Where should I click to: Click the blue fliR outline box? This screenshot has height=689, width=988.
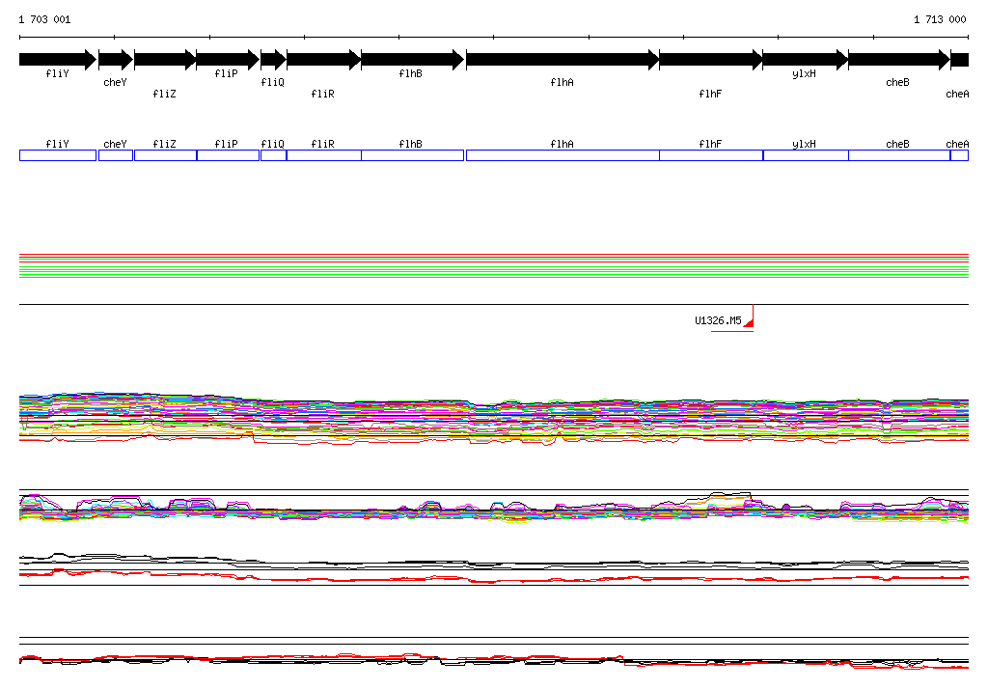coord(323,155)
